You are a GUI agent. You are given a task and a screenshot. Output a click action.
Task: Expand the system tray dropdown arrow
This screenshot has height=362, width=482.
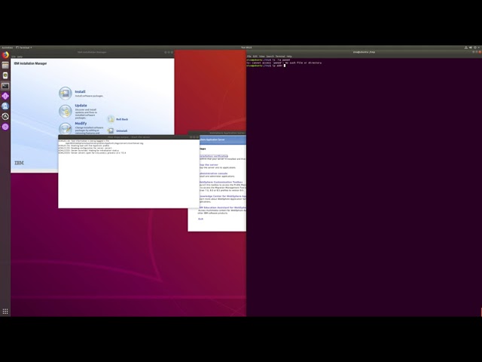point(479,48)
